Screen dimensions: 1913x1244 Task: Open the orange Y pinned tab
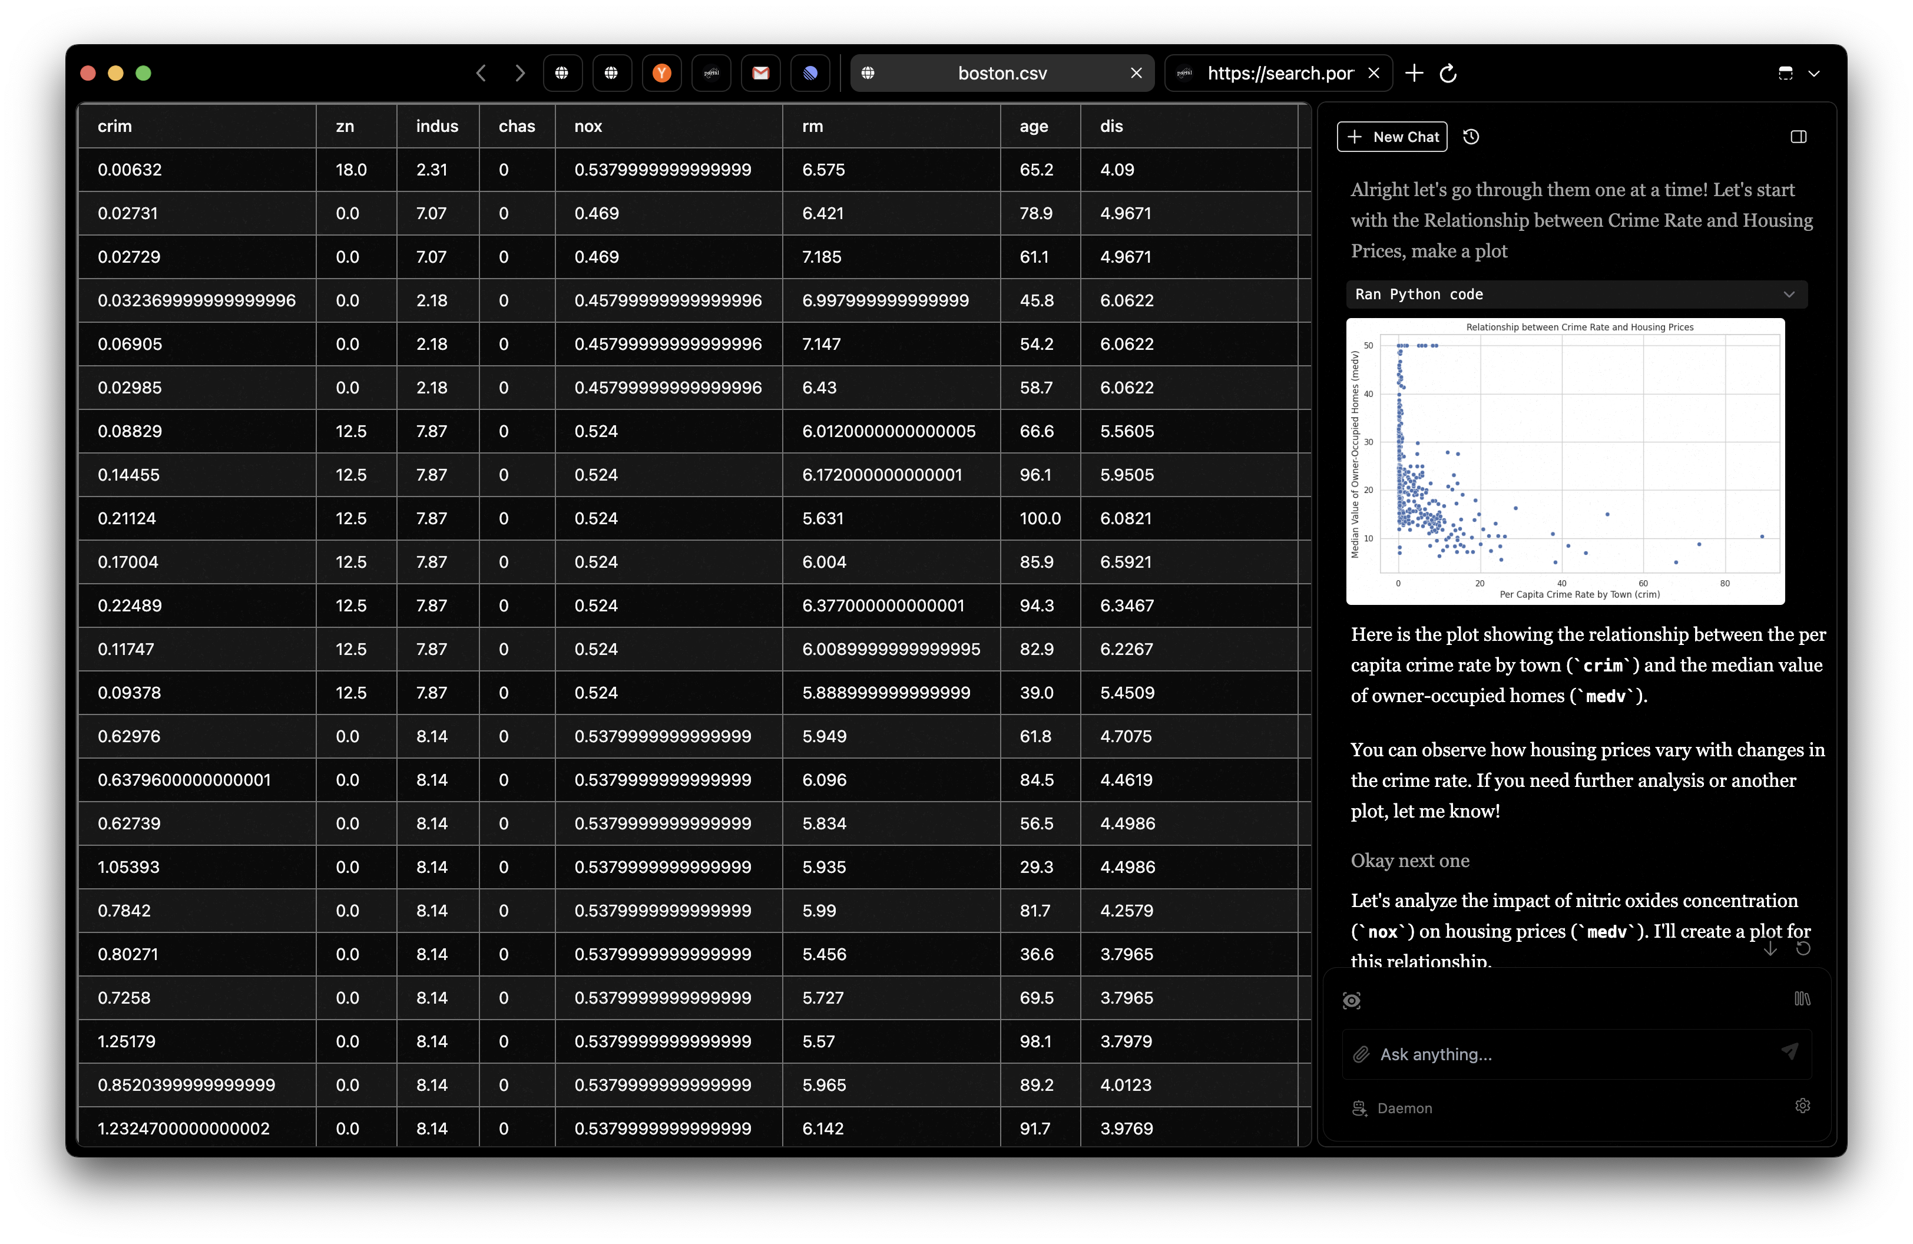661,73
